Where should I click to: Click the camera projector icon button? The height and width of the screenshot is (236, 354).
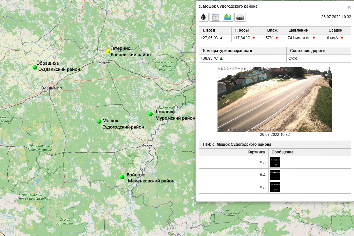[x=240, y=17]
